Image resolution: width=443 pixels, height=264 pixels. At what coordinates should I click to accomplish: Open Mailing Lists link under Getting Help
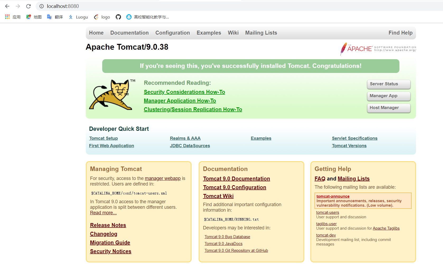[353, 179]
